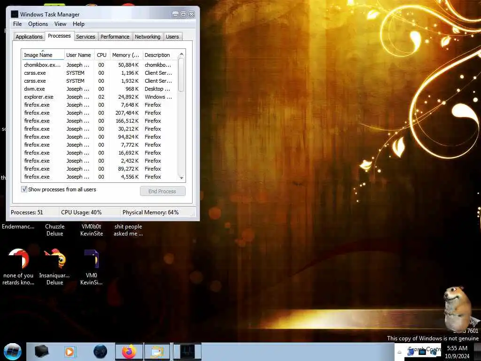The width and height of the screenshot is (481, 361).
Task: Open the View menu
Action: point(60,24)
